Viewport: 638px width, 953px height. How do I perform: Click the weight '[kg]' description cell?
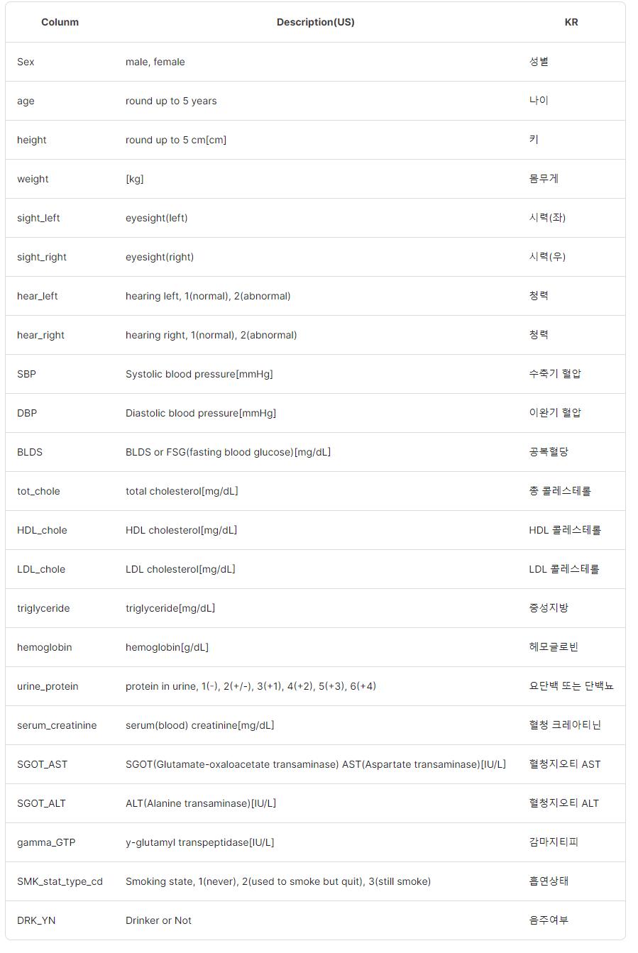[x=135, y=179]
